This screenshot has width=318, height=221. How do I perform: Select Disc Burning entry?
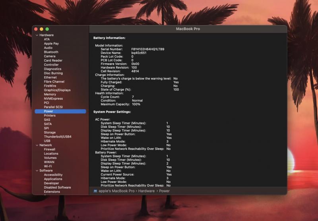tap(53, 73)
